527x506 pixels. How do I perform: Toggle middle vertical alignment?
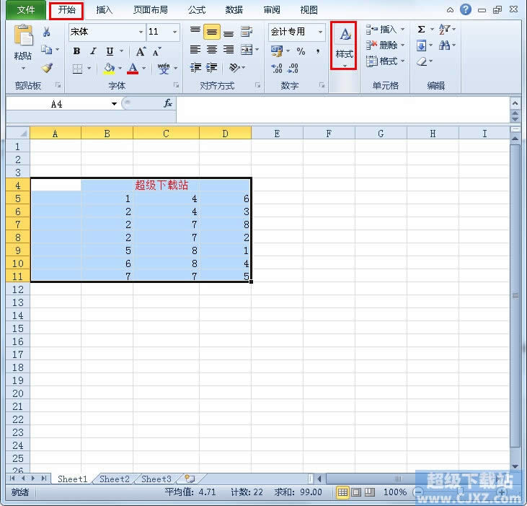point(212,32)
